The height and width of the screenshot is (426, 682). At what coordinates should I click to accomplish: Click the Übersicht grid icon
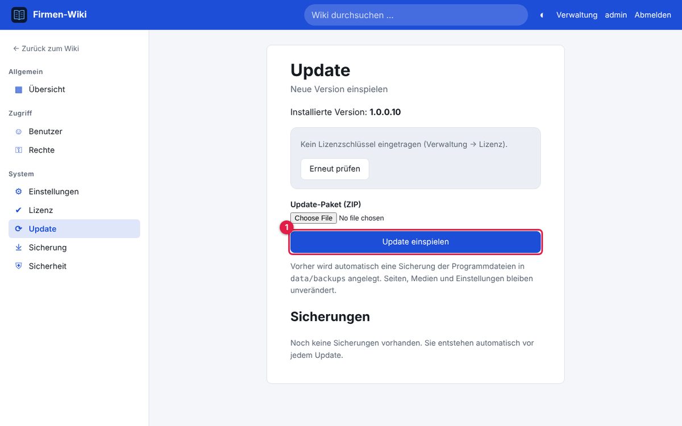point(18,90)
